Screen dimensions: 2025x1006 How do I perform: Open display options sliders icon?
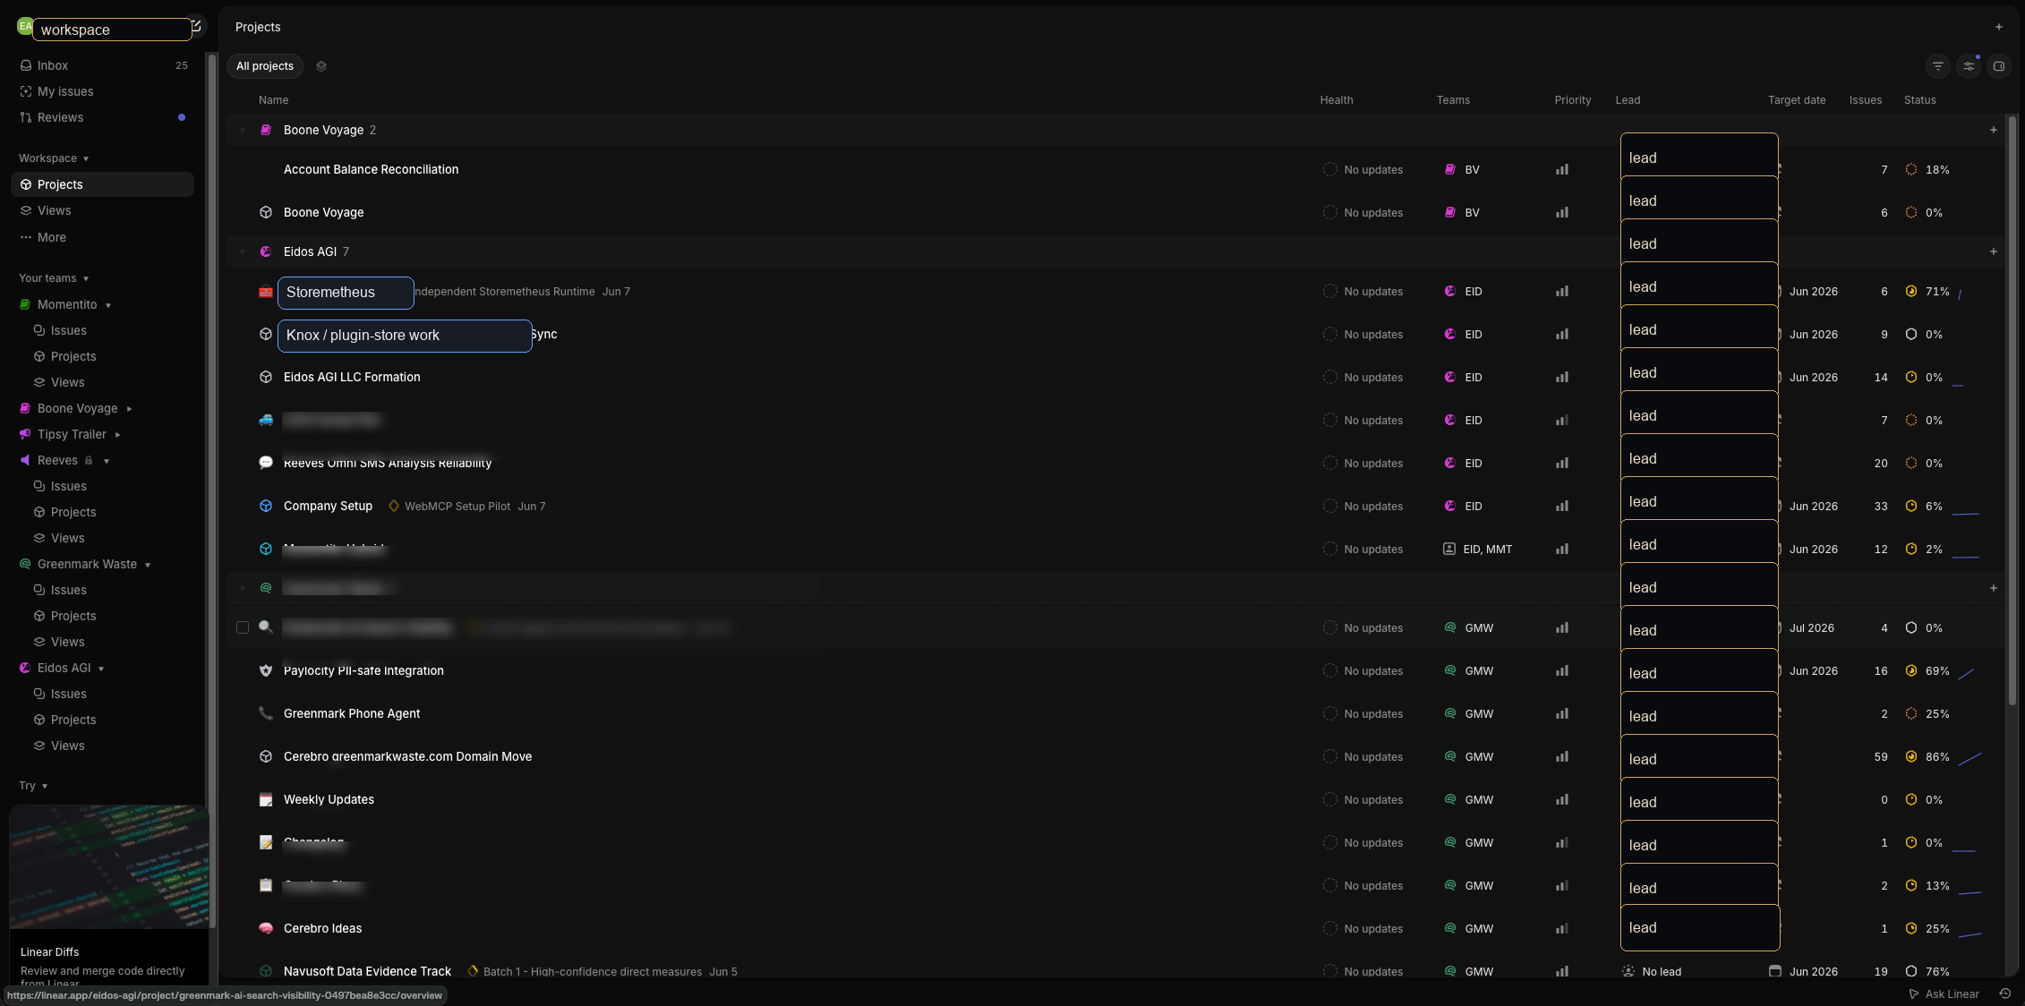point(1969,66)
